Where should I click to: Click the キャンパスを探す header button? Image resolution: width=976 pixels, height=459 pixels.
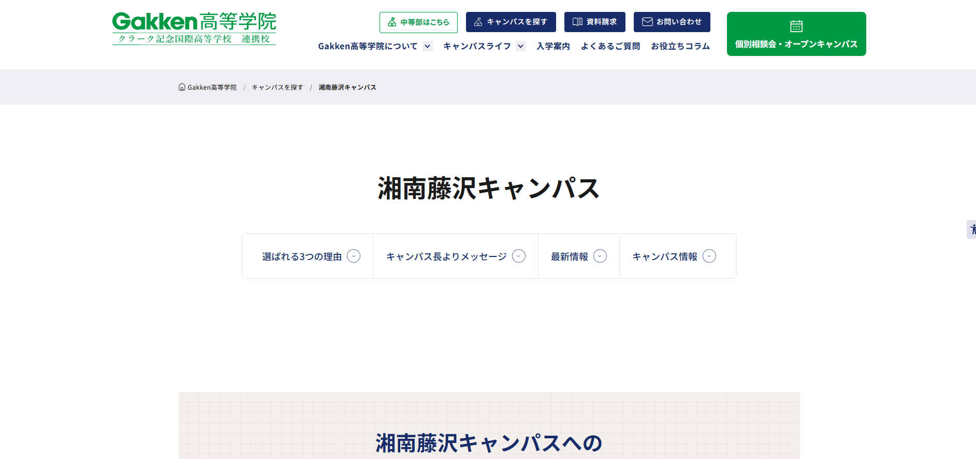point(511,22)
